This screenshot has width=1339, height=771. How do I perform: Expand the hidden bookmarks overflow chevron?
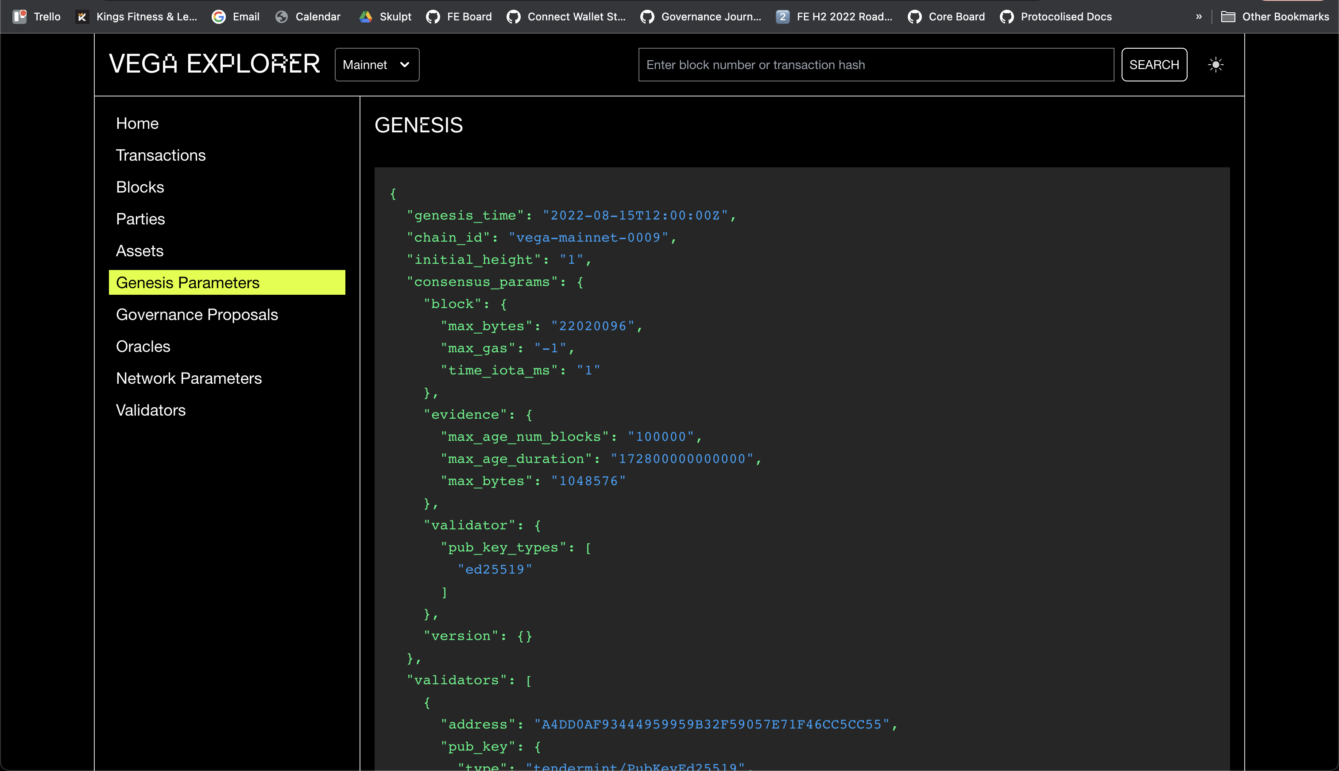(x=1199, y=16)
